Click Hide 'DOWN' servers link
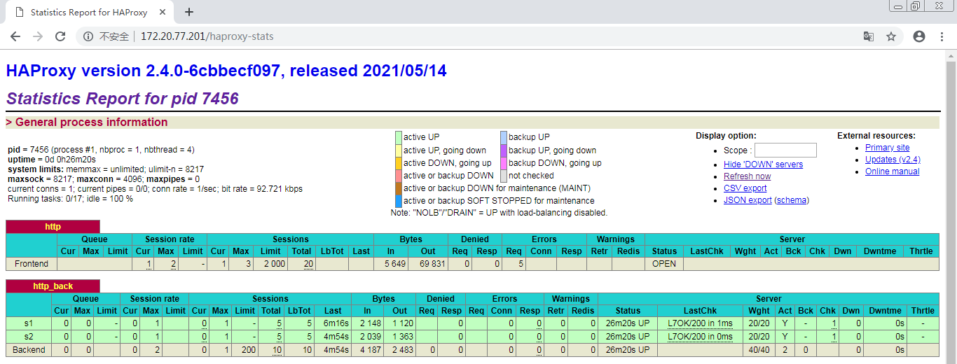 pos(763,164)
